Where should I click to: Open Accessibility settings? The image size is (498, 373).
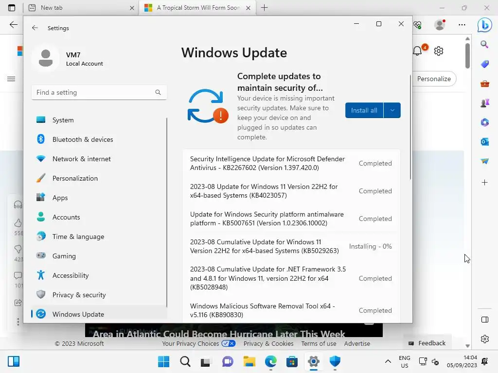click(x=99, y=275)
